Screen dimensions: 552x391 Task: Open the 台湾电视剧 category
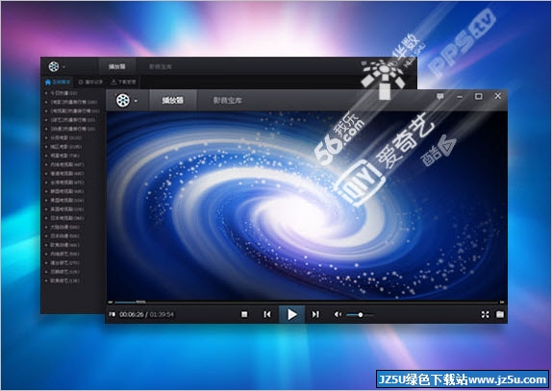64,183
